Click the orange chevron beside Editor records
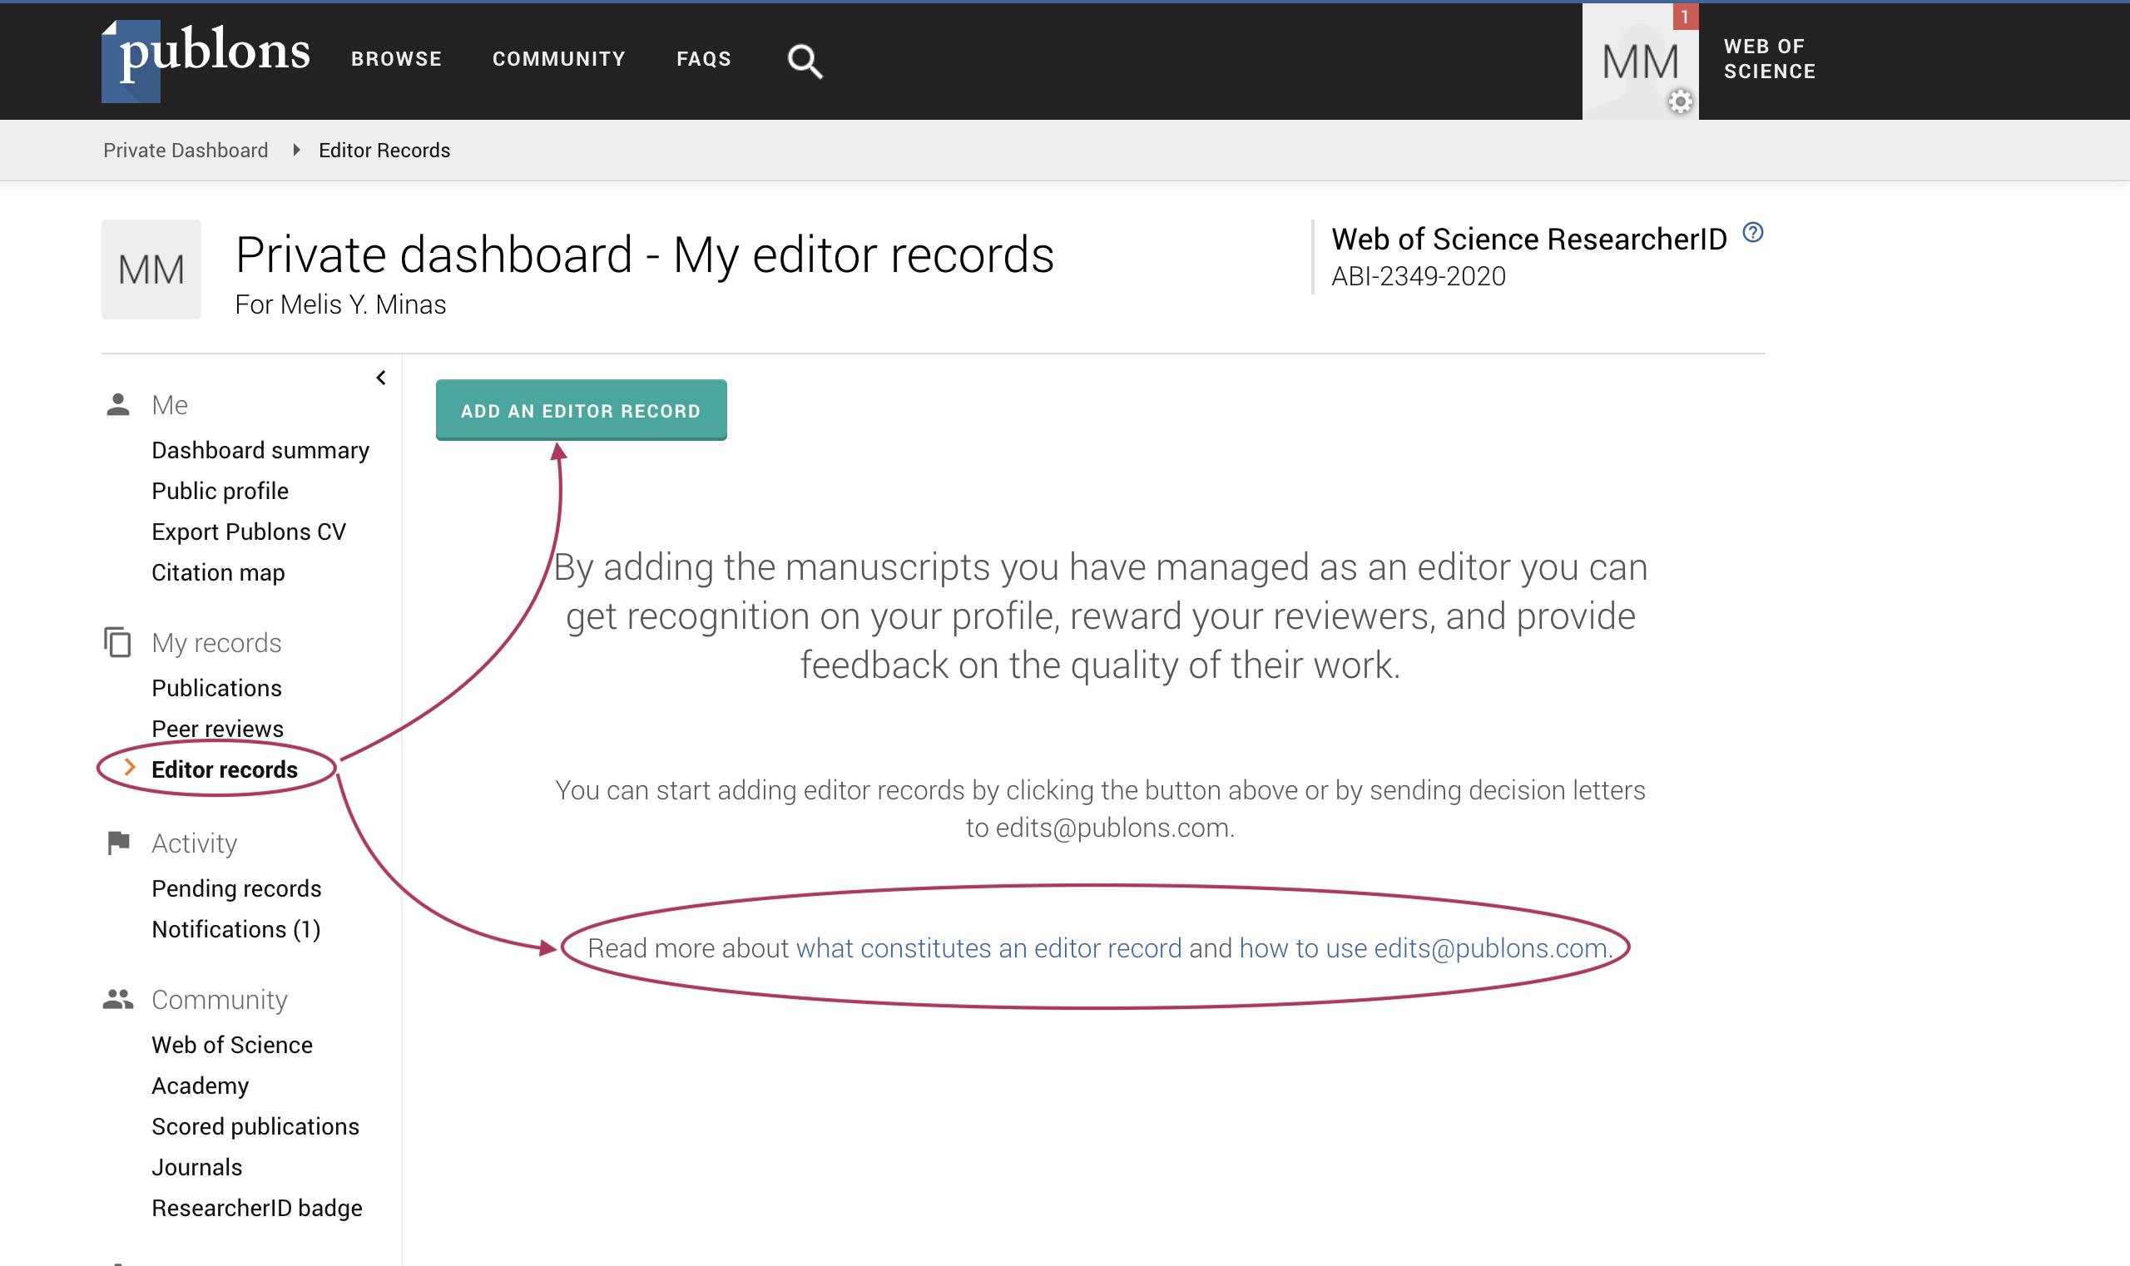 (131, 768)
